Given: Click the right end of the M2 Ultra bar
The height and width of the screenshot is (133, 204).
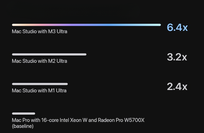Looking at the screenshot, I should 85,54.
